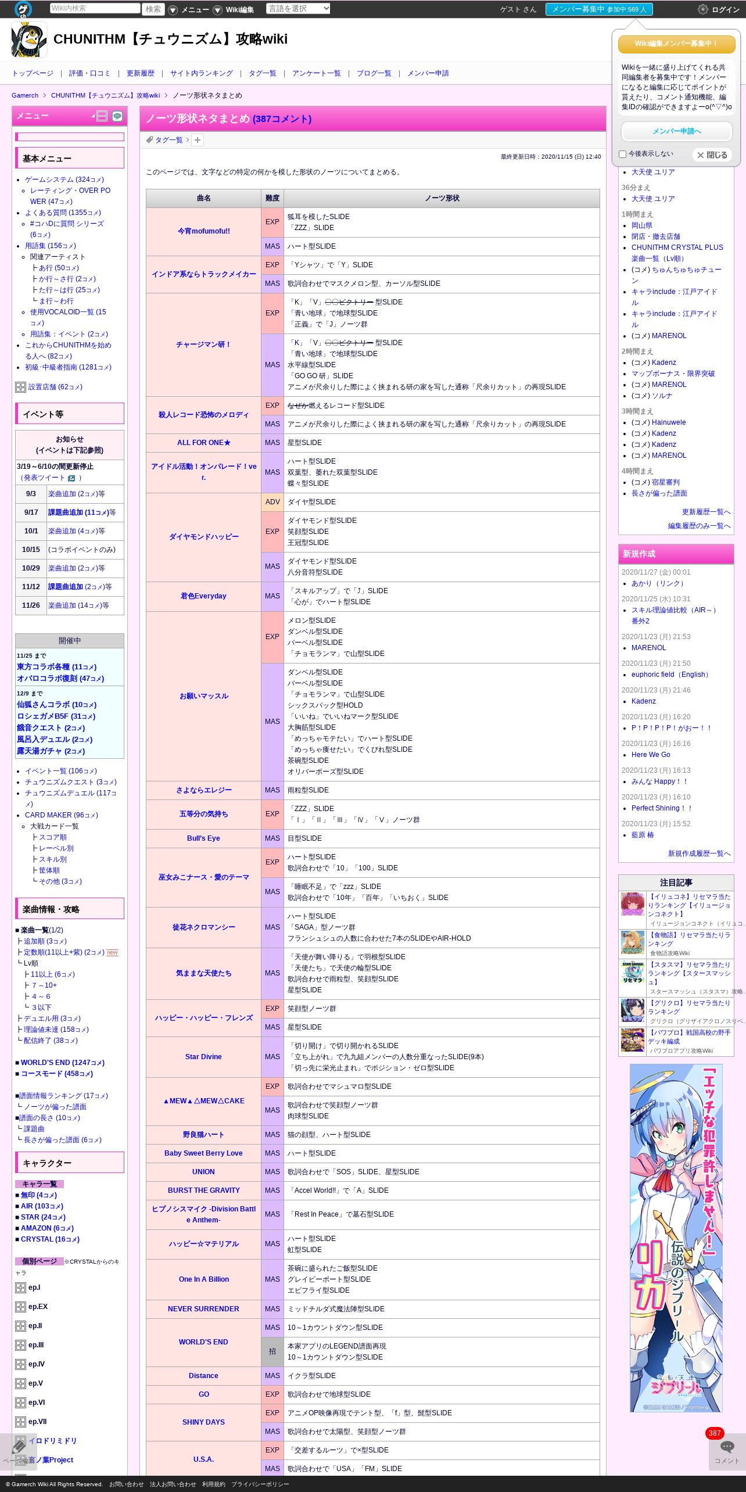Click the comment bubble icon at bottom right
The width and height of the screenshot is (746, 1492).
[727, 1451]
